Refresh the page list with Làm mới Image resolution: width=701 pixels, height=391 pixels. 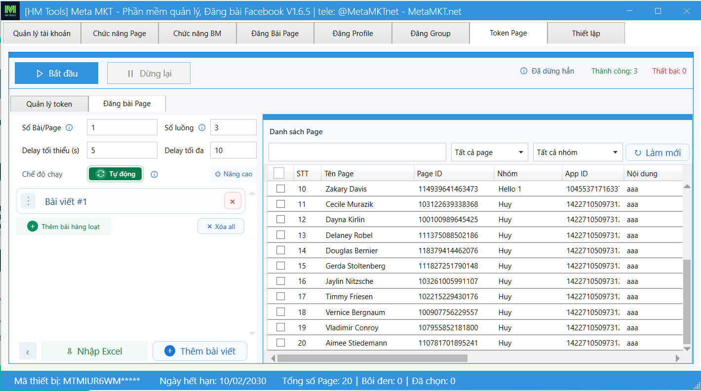pyautogui.click(x=658, y=153)
